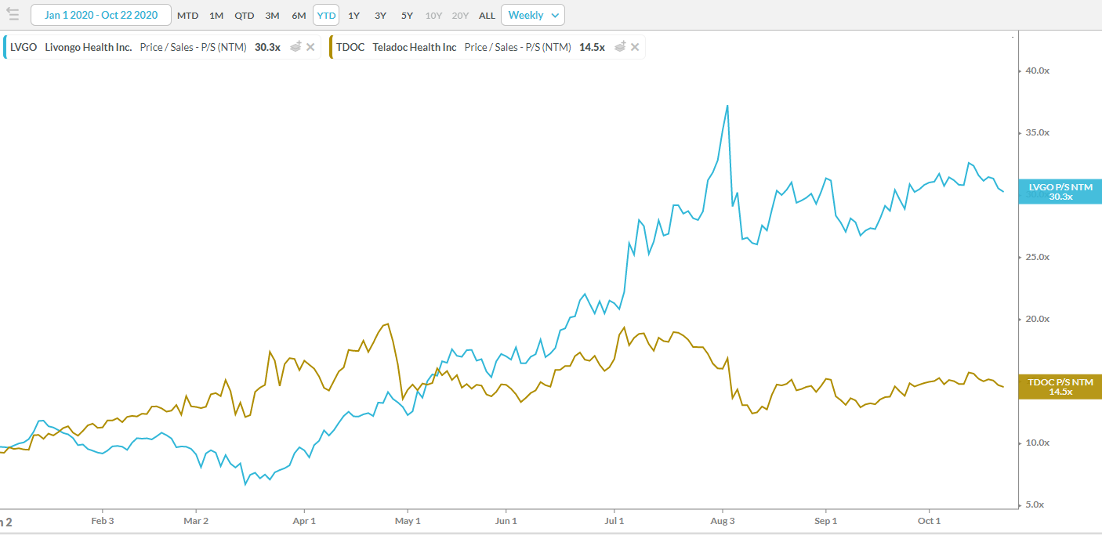Remove the LVGO series with its X icon
Image resolution: width=1102 pixels, height=535 pixels.
point(311,47)
